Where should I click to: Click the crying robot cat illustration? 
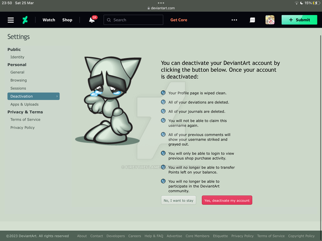click(x=109, y=100)
